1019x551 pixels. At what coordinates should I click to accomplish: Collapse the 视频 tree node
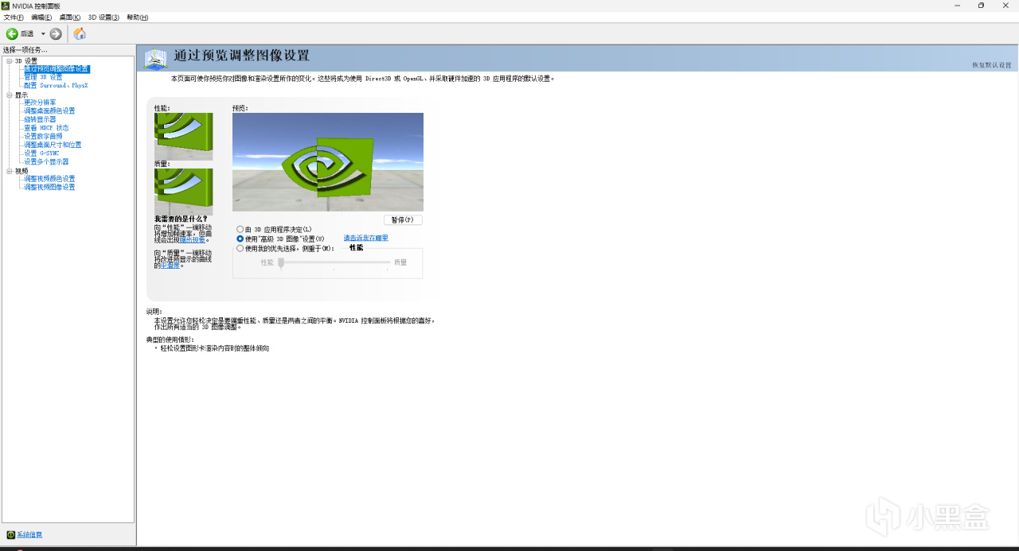[10, 170]
